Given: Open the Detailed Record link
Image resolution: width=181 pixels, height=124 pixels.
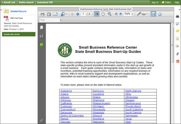Looking at the screenshot, I should [18, 11].
